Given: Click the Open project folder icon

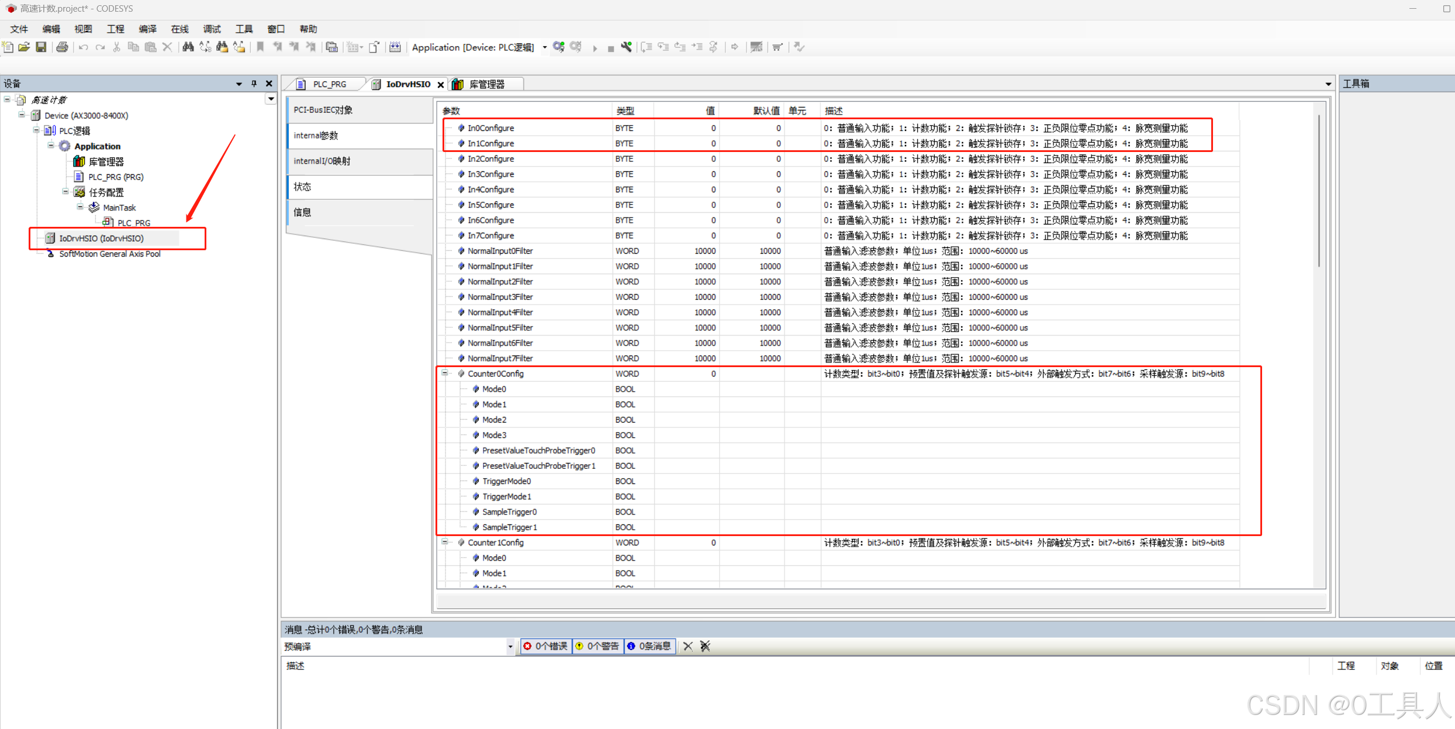Looking at the screenshot, I should [x=24, y=47].
